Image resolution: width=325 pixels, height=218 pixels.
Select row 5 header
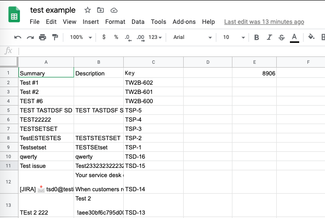pos(9,110)
